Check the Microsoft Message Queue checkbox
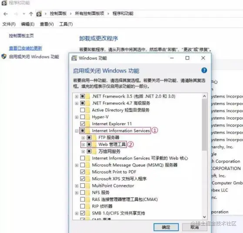This screenshot has width=243, height=233. pos(82,165)
